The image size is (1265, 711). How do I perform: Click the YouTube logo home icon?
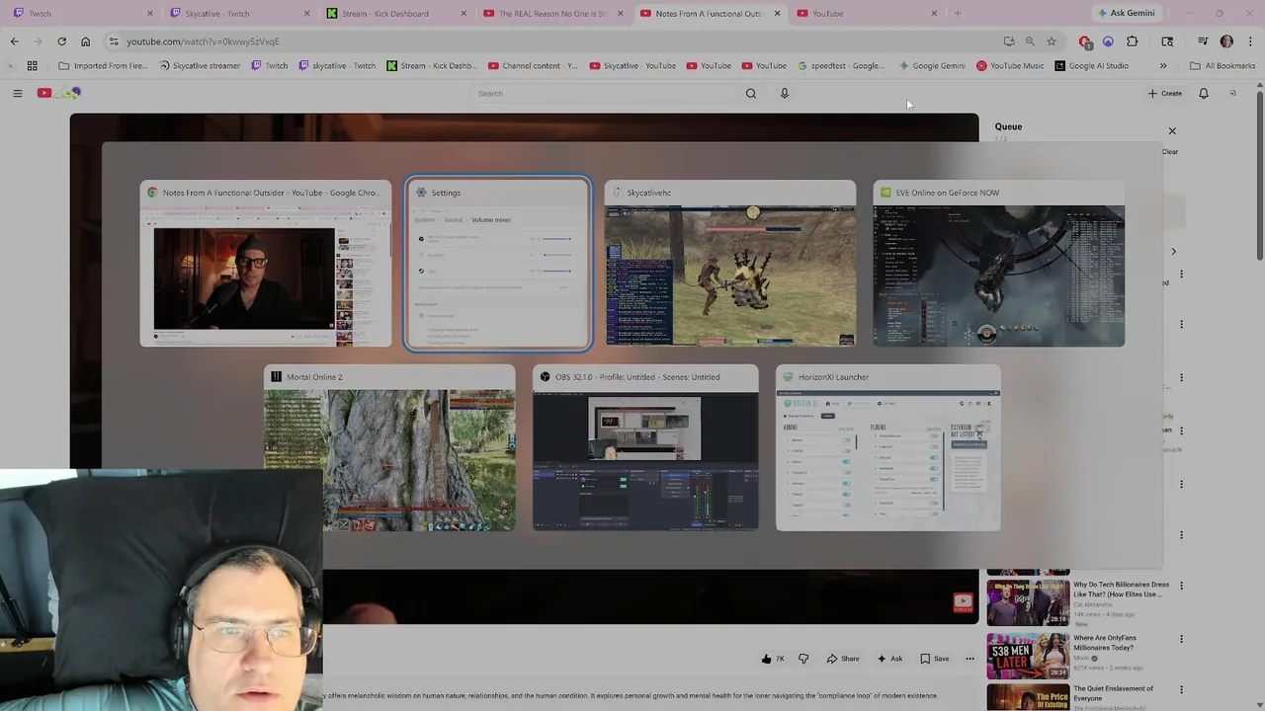(x=59, y=93)
